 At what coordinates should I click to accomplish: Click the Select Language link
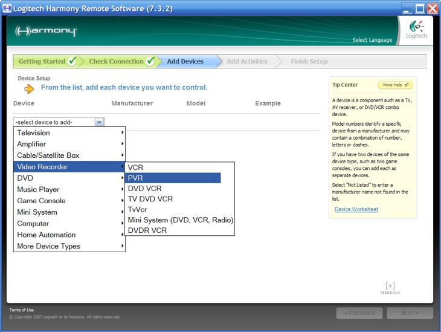[372, 40]
